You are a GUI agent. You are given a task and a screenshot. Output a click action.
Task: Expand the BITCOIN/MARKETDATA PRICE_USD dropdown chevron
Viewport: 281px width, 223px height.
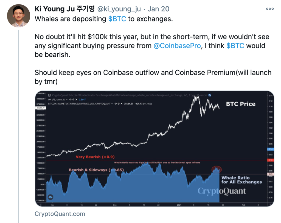coord(112,104)
